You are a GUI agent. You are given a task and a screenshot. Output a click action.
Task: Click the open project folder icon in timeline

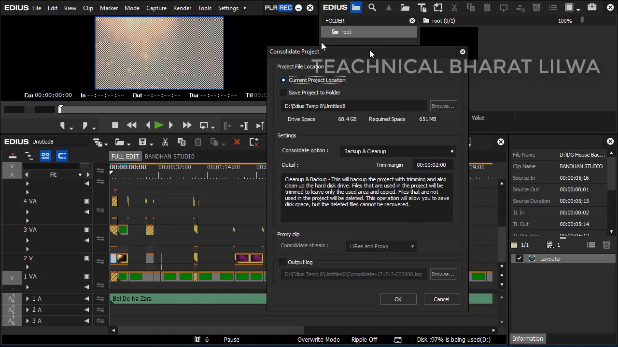121,142
